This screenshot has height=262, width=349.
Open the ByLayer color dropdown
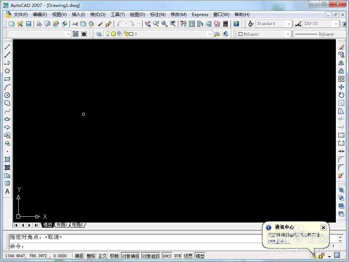click(288, 34)
